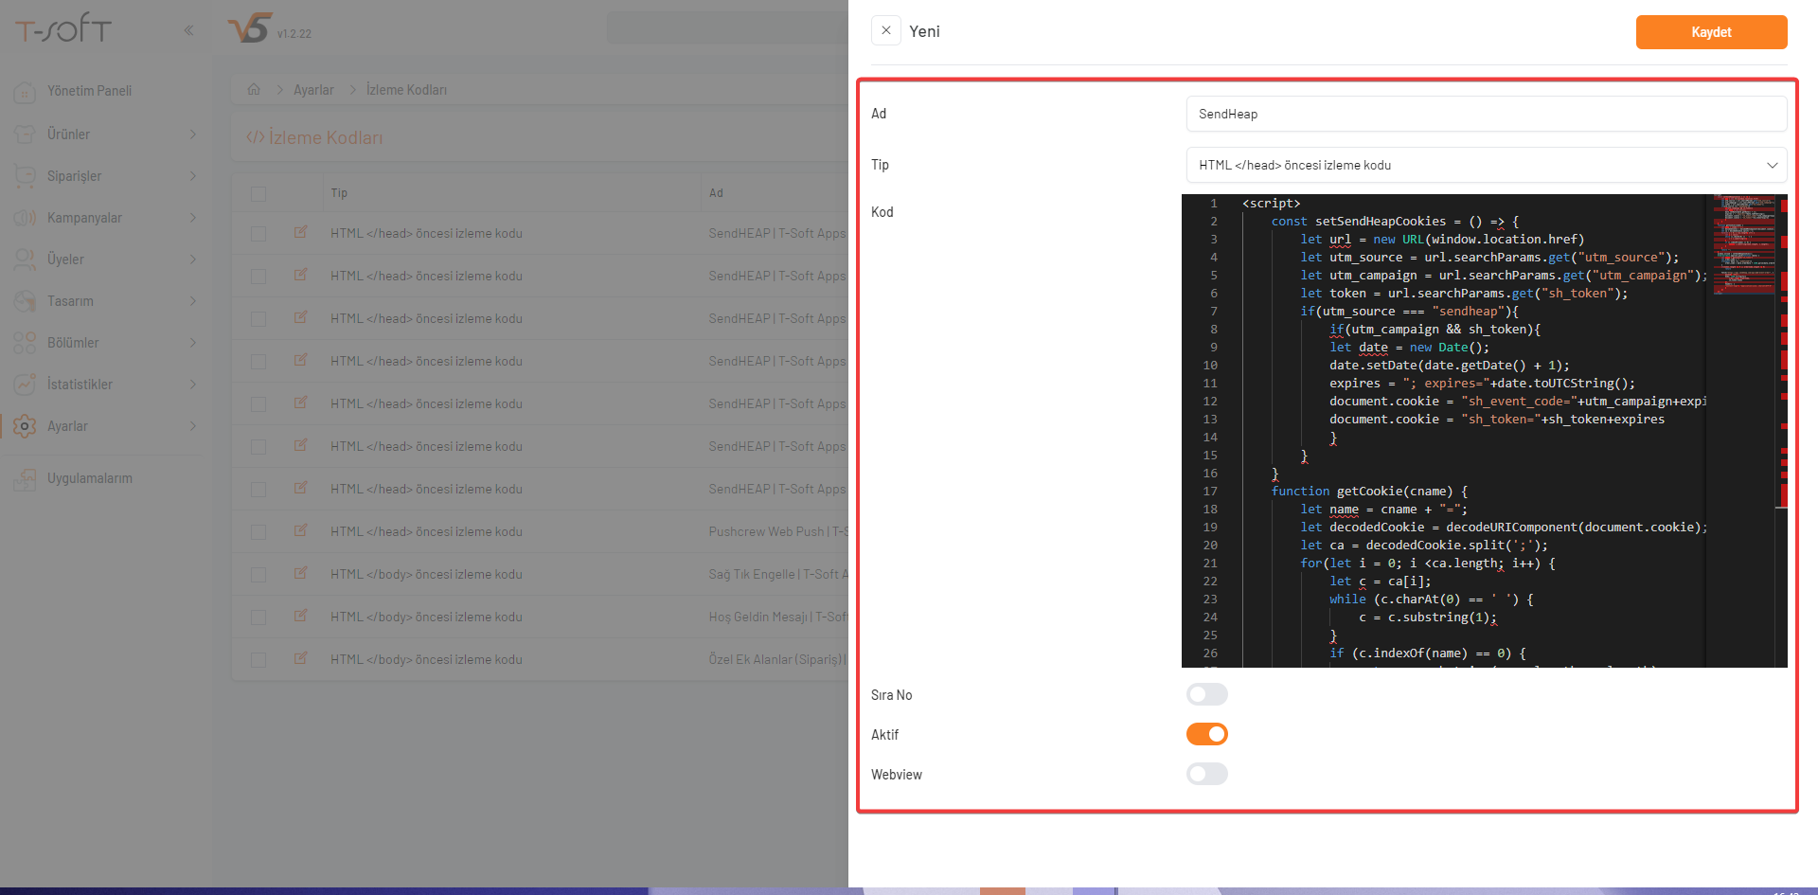
Task: Expand Ürünler submenu chevron
Action: pos(193,134)
